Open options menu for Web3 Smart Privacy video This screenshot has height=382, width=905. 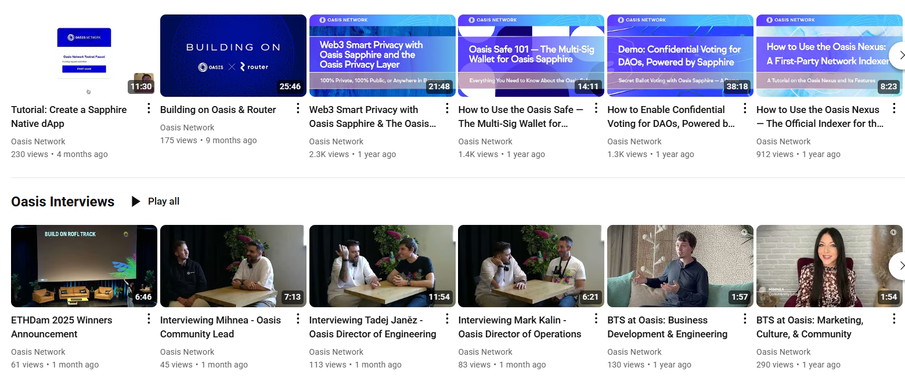[447, 108]
